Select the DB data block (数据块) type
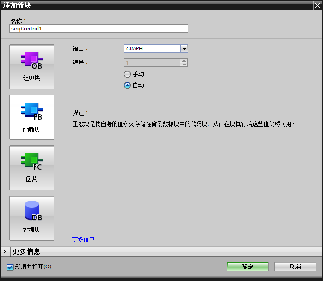Image resolution: width=323 pixels, height=281 pixels. coord(32,218)
